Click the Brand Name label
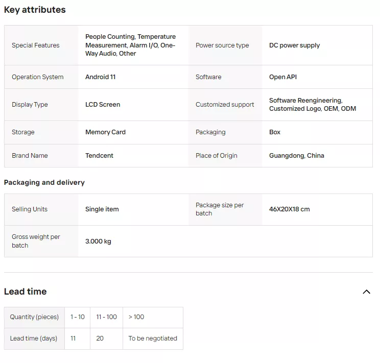The height and width of the screenshot is (363, 380). point(30,156)
